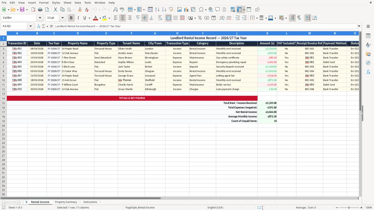This screenshot has height=210, width=374.
Task: Click Insert Hyperlink icon
Action: pos(211,10)
